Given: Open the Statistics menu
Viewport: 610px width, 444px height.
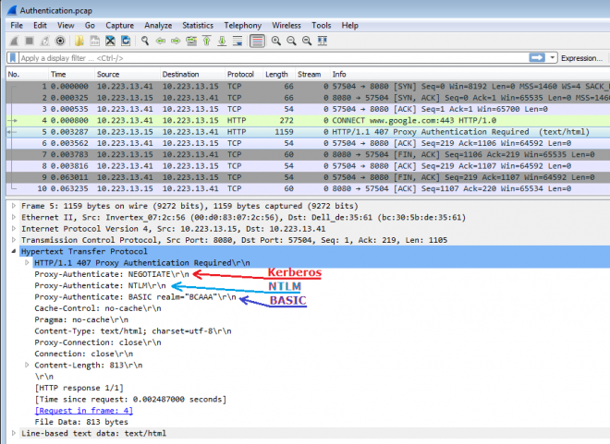Looking at the screenshot, I should pos(197,25).
